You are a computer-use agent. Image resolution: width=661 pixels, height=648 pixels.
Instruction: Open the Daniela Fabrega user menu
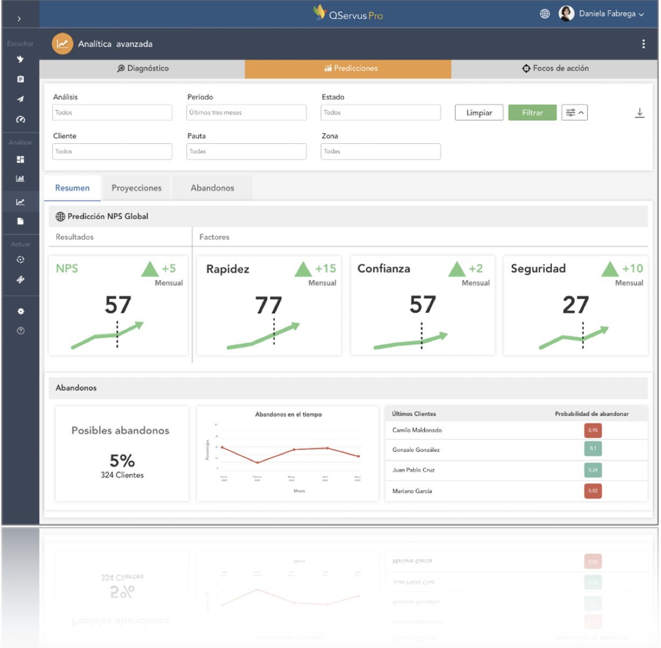602,14
